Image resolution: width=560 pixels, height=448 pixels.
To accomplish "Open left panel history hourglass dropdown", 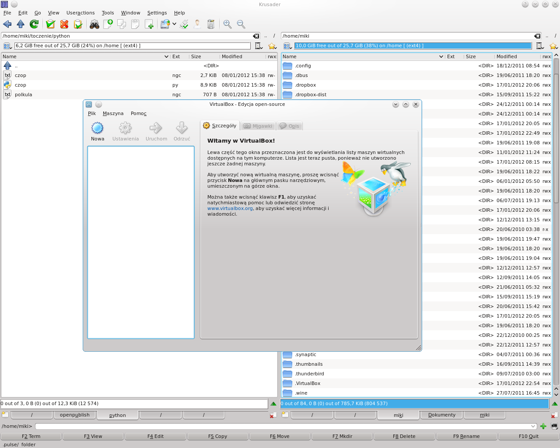I will (x=259, y=46).
